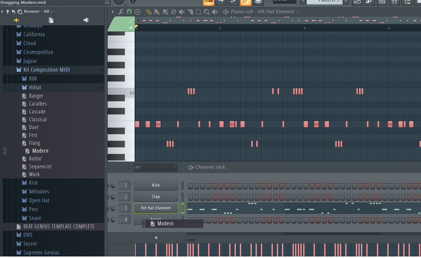Viewport: 421px width, 258px height.
Task: Select the Zoom magnifier tool
Action: [x=206, y=12]
